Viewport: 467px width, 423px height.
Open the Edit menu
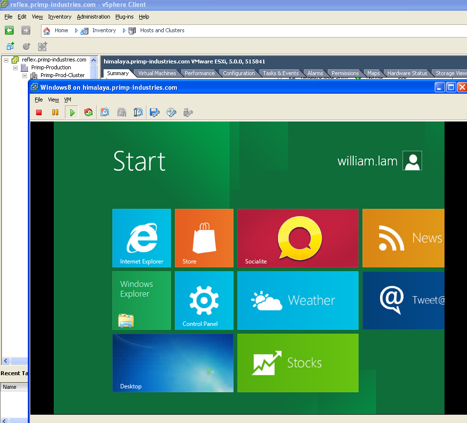pyautogui.click(x=22, y=17)
